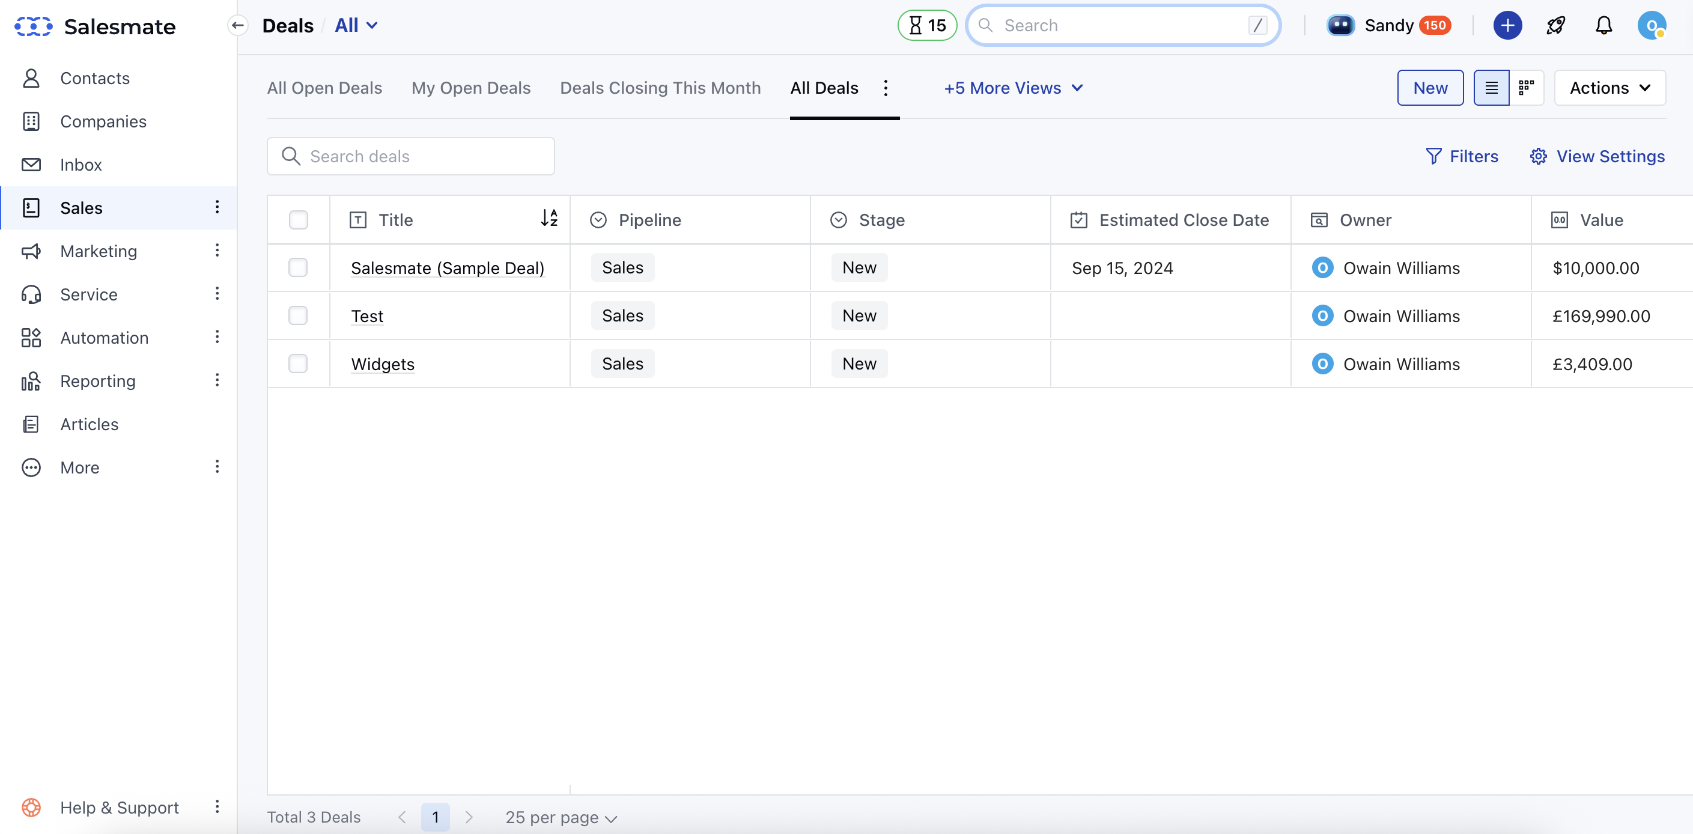Switch to Deals Closing This Month view
The image size is (1693, 834).
point(660,87)
